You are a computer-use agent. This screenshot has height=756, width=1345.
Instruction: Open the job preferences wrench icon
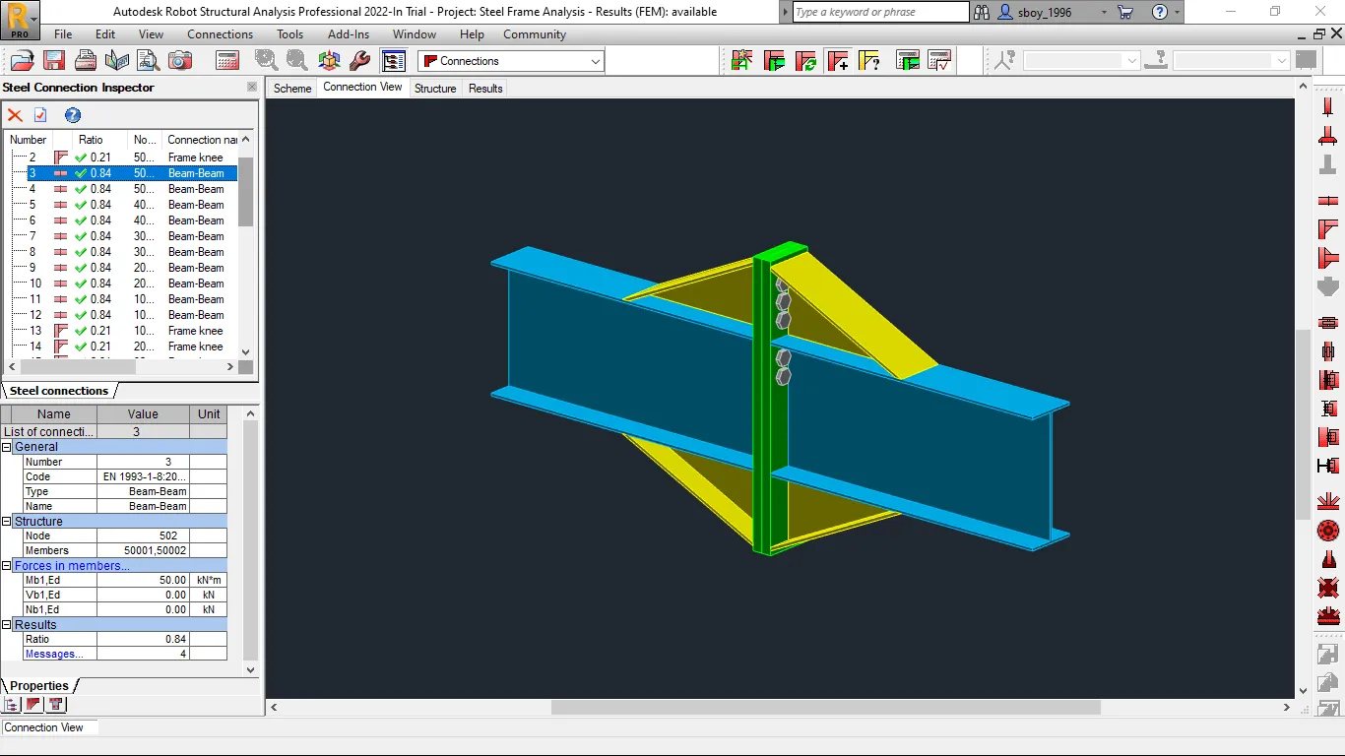pyautogui.click(x=359, y=61)
